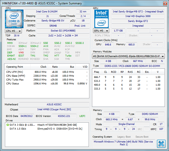Click the BIOS Version K53SC.221 field

tap(64, 116)
